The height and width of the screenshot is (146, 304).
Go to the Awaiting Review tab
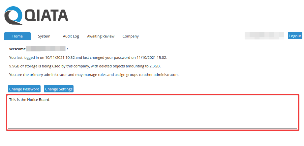(x=101, y=36)
